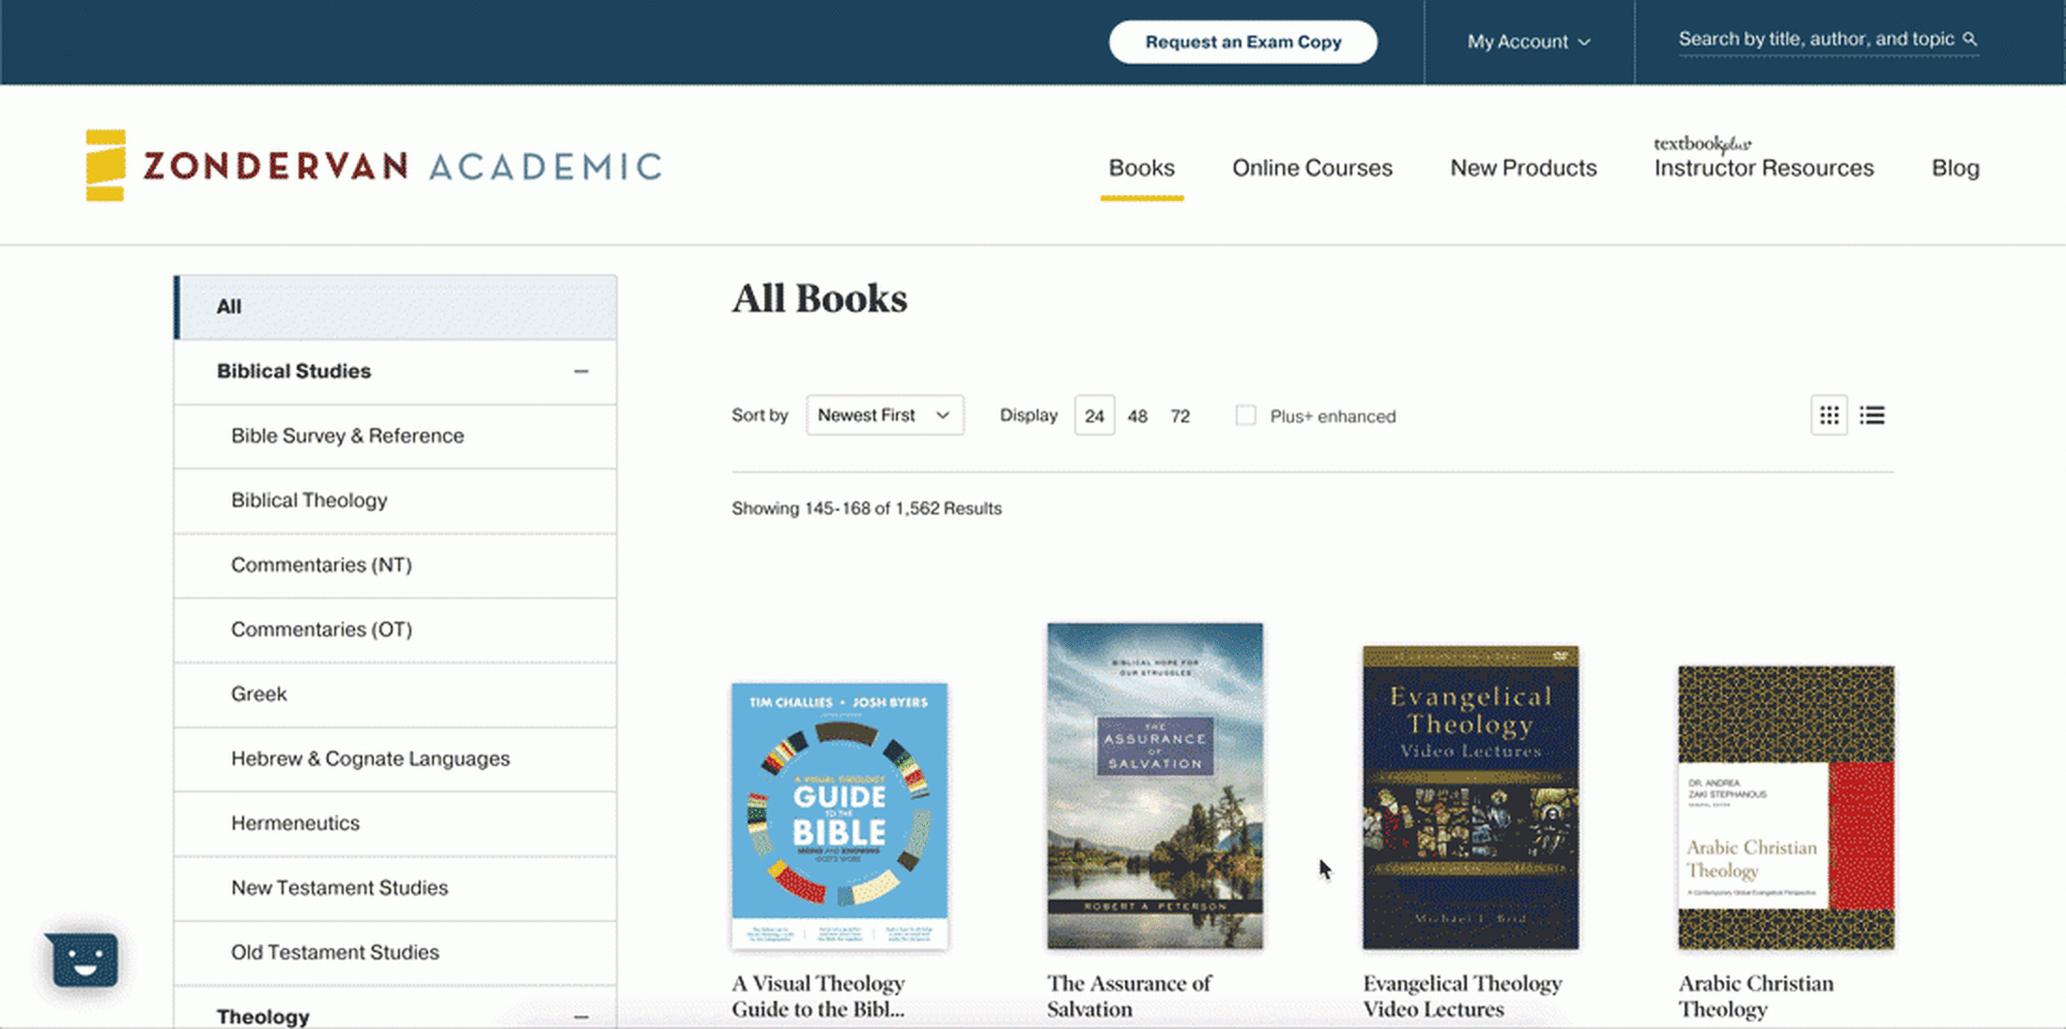This screenshot has width=2066, height=1029.
Task: Collapse the Theology section
Action: tap(581, 1017)
